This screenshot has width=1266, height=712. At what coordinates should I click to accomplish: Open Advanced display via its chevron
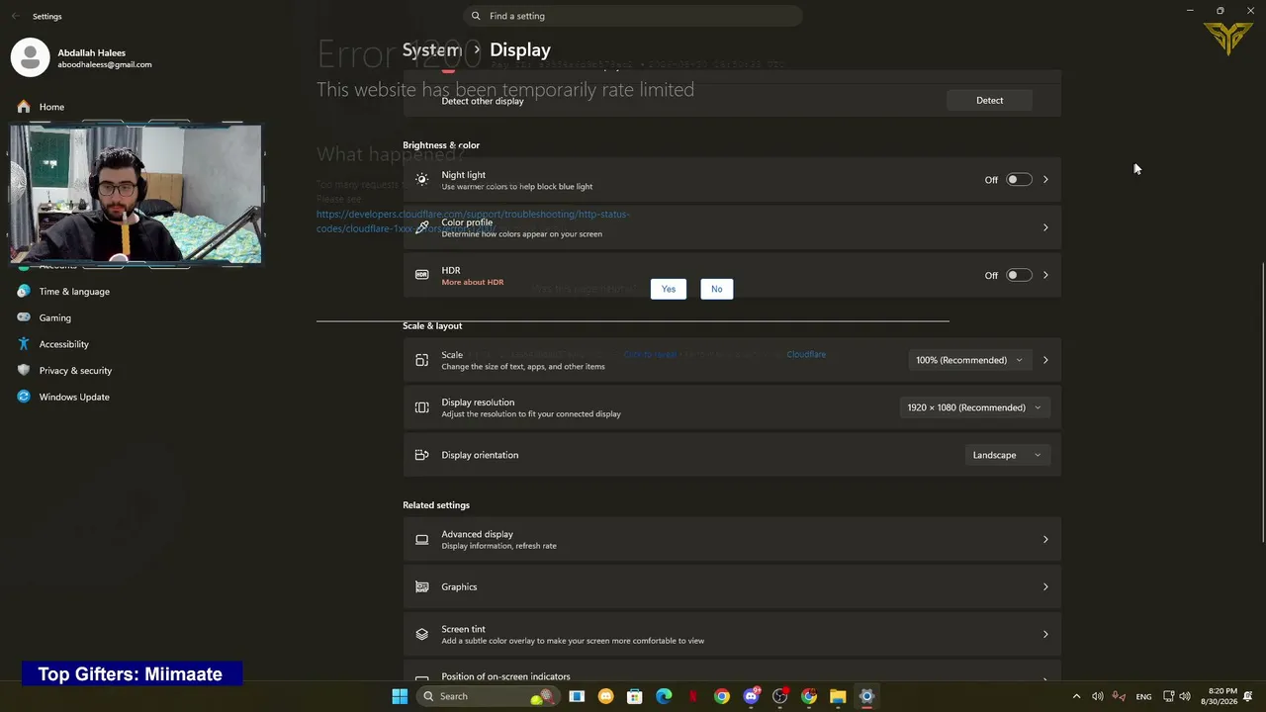coord(1045,539)
